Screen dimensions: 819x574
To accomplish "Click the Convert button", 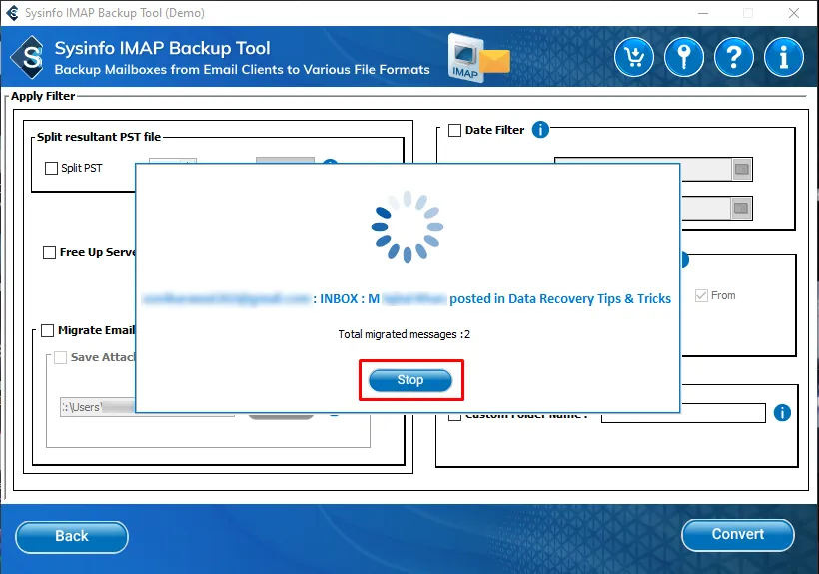I will click(x=737, y=535).
